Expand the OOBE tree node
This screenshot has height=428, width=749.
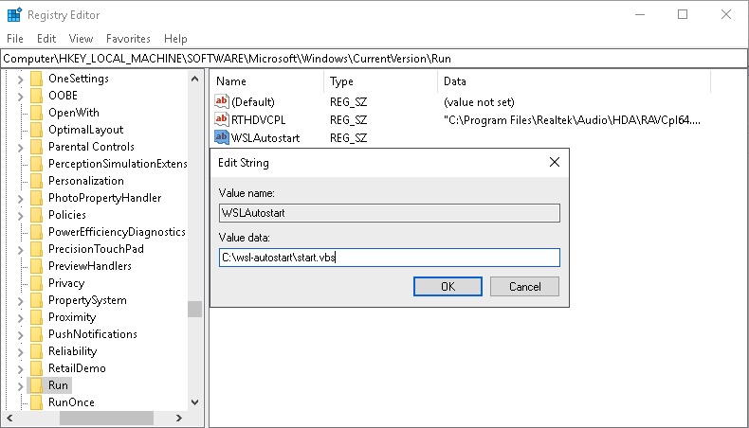tap(20, 97)
